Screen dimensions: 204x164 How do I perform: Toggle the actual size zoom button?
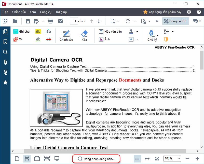click(137, 159)
